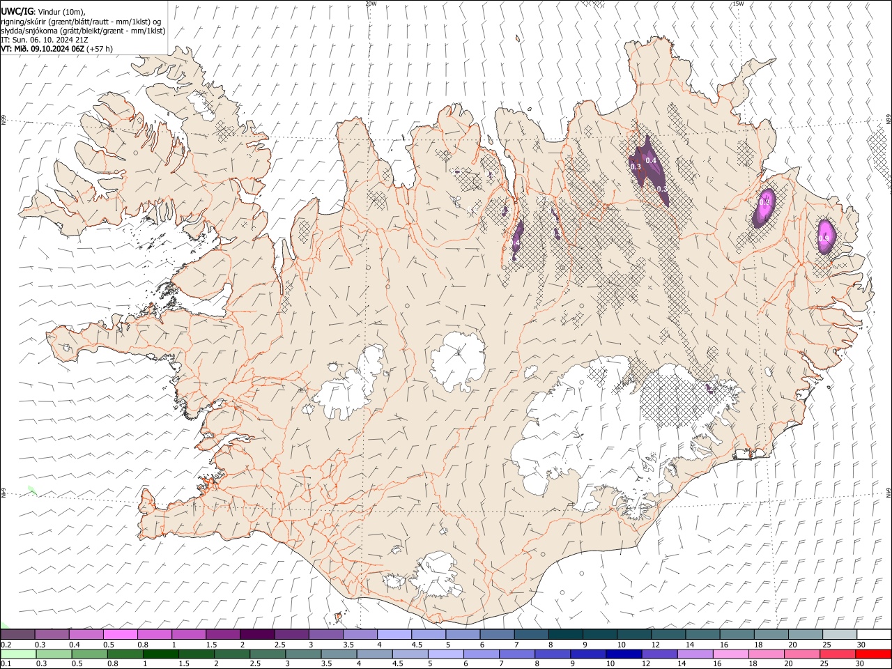892x669 pixels.
Task: Click the '20W' longitude label at the top
Action: pyautogui.click(x=371, y=3)
